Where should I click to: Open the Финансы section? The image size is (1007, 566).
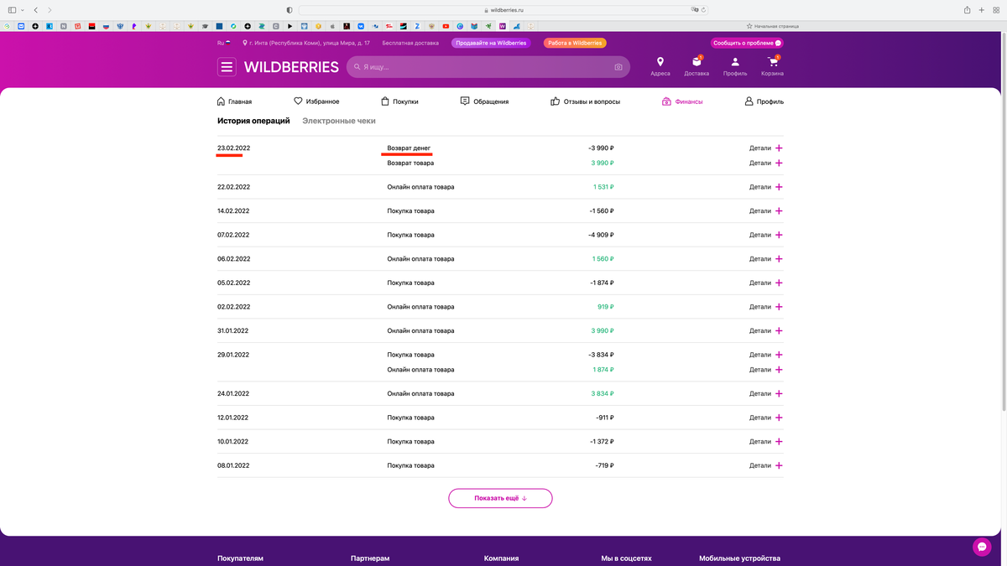point(682,101)
